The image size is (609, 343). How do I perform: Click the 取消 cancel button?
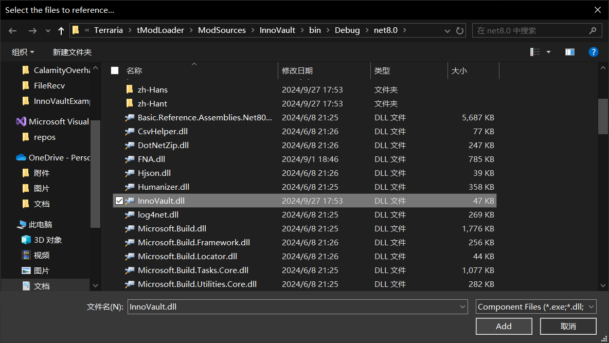568,327
